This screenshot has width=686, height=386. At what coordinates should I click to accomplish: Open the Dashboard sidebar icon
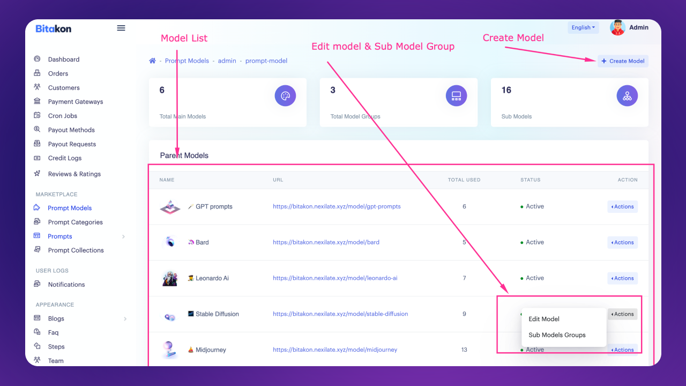37,59
